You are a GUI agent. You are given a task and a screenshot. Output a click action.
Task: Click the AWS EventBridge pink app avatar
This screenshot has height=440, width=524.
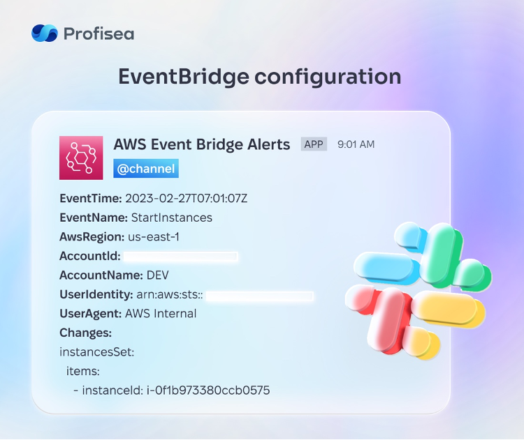(81, 158)
